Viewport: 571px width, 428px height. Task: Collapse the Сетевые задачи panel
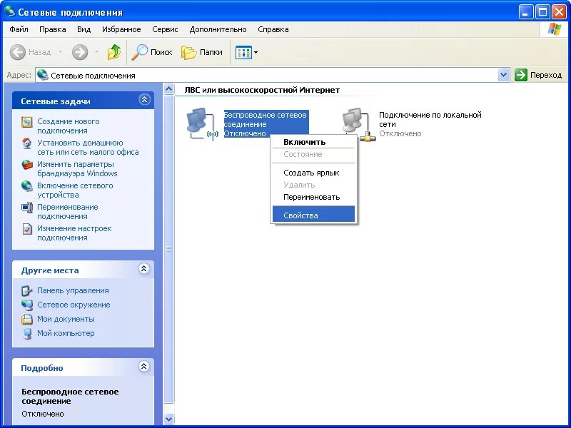click(145, 99)
